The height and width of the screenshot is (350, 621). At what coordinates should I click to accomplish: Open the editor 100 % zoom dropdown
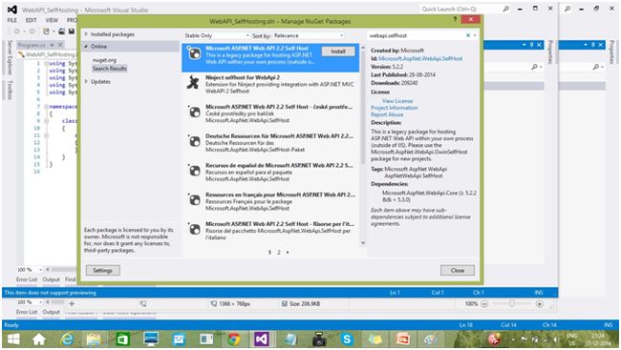click(40, 269)
